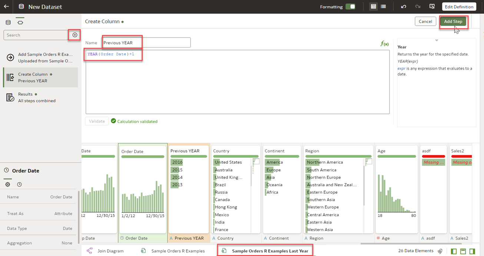Click the undo arrow icon

click(x=404, y=7)
